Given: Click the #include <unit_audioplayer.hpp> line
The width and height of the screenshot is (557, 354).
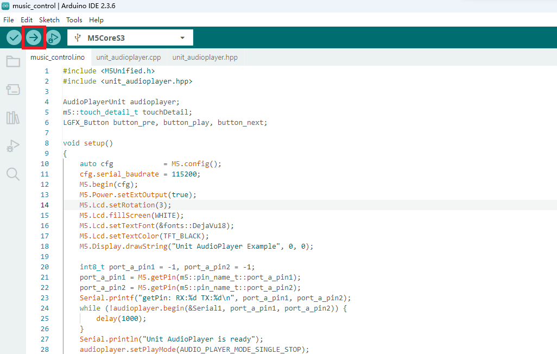Looking at the screenshot, I should click(x=128, y=81).
